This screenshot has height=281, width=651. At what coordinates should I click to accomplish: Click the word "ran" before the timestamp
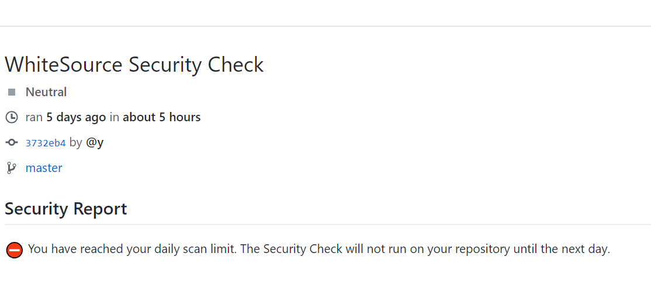(34, 117)
